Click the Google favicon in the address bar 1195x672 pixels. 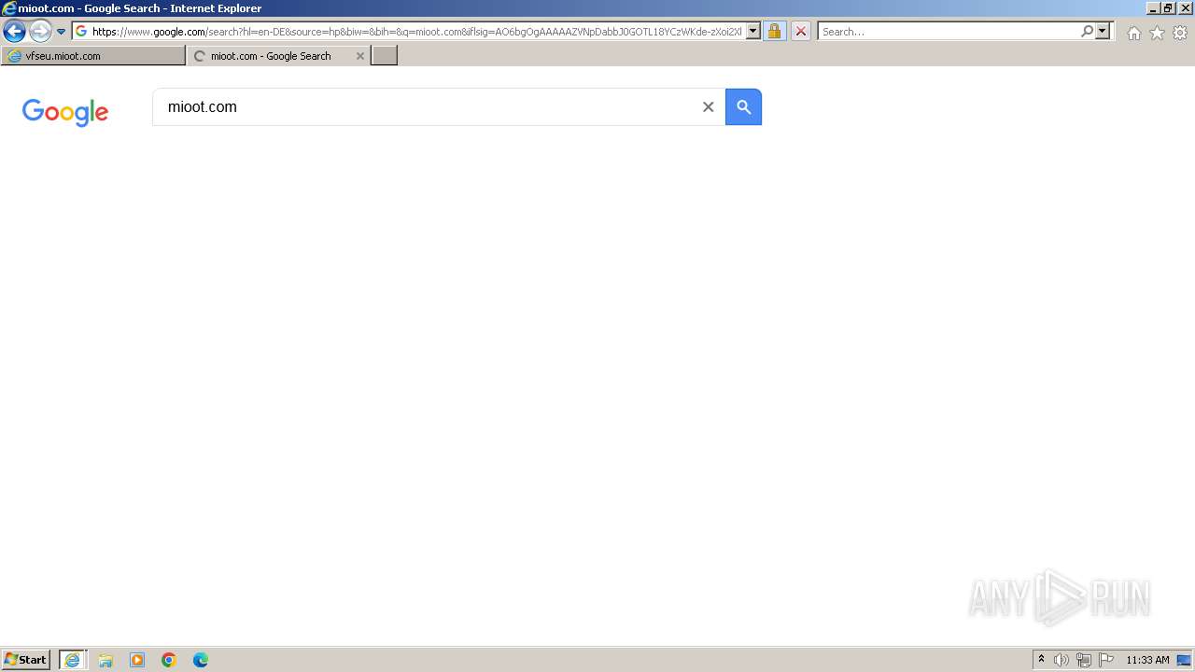(81, 32)
